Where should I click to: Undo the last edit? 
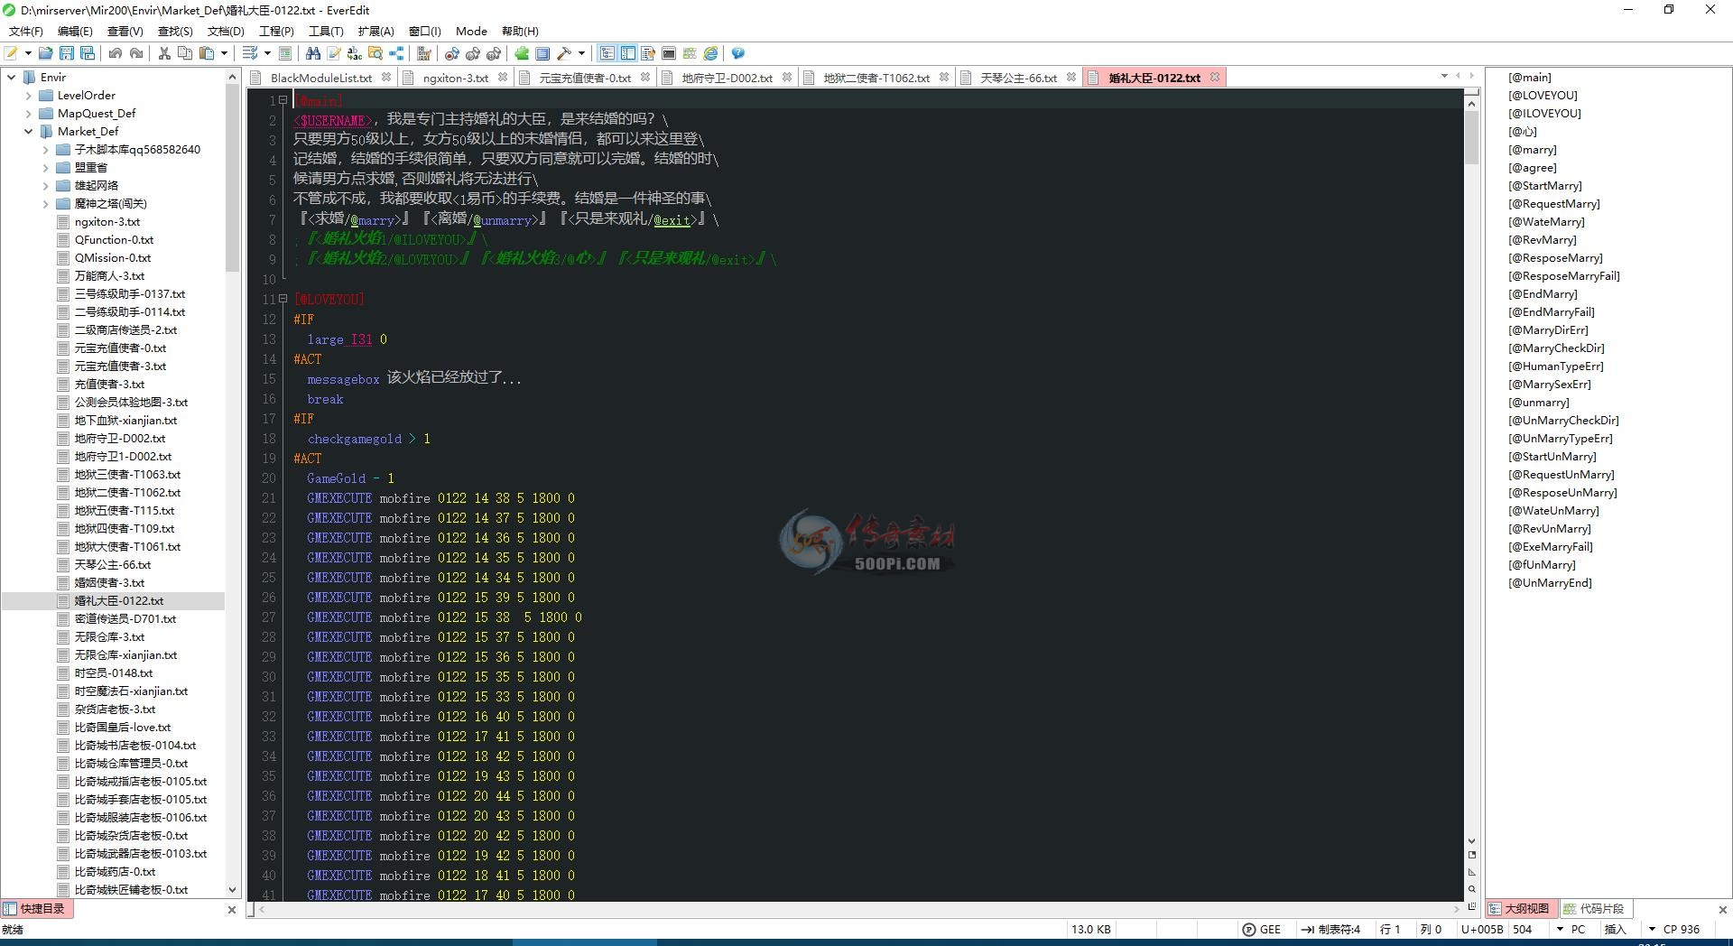[116, 53]
